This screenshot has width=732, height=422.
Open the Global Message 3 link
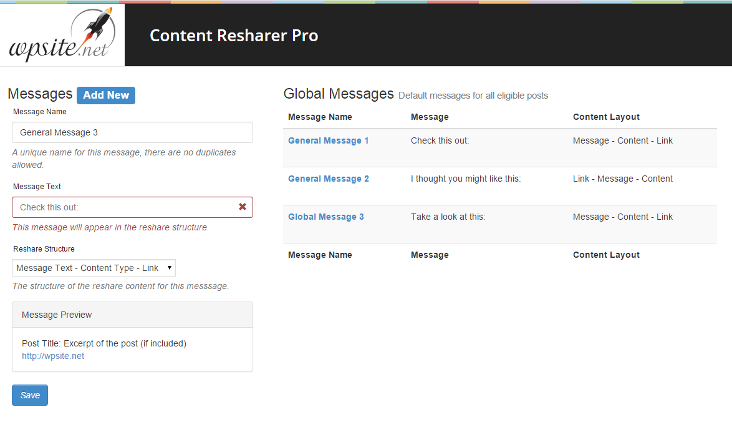[x=326, y=217]
